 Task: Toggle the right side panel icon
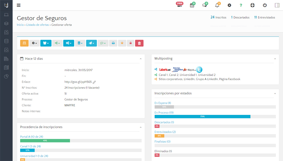[x=277, y=5]
